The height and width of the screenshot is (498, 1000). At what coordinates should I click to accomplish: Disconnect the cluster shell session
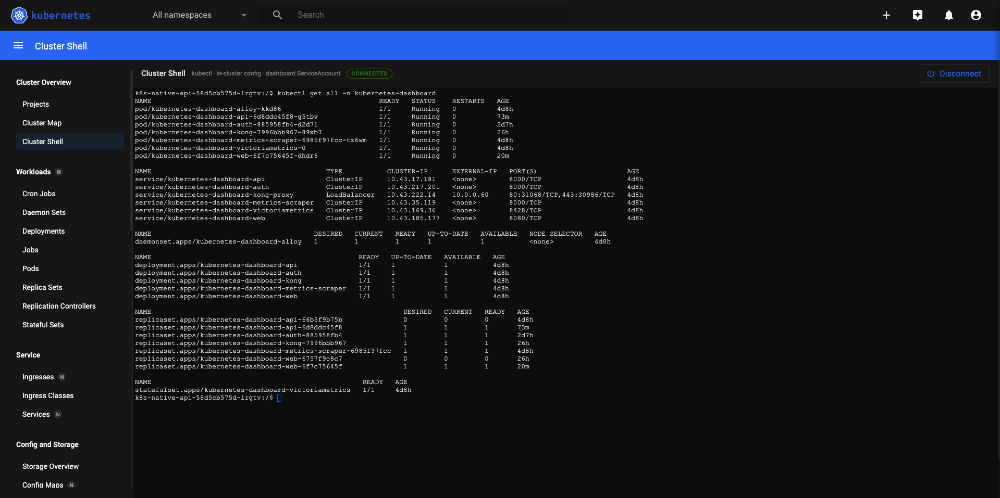pyautogui.click(x=954, y=73)
